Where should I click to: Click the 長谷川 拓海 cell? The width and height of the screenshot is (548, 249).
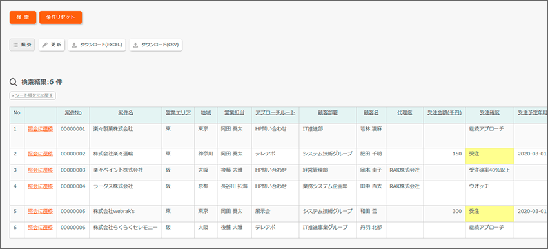(234, 193)
